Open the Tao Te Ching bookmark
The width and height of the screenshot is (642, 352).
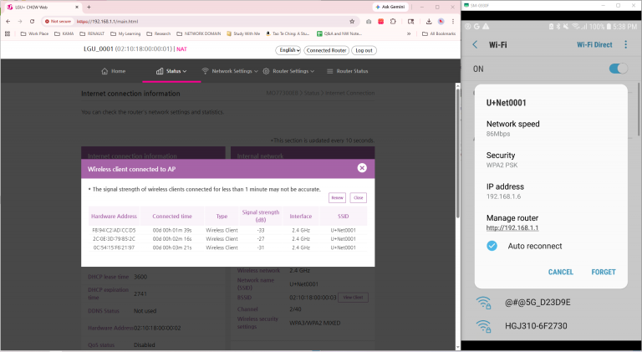pyautogui.click(x=288, y=33)
